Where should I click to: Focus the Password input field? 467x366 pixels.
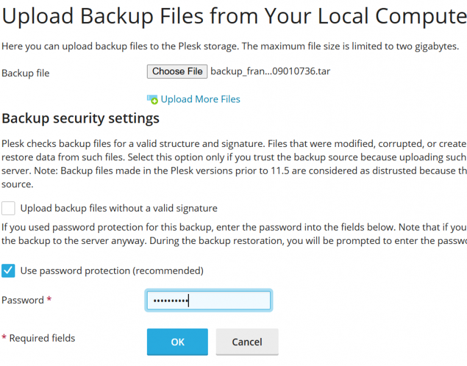[209, 301]
